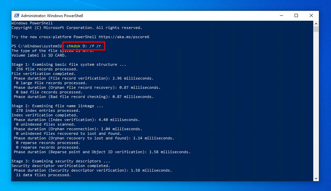Click the scrollbar up arrow

click(x=316, y=23)
